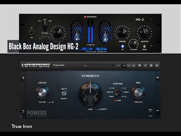Viewport: 181px width, 136px height.
Task: Click the last circle icon in True Iron toolbar
Action: tap(157, 66)
